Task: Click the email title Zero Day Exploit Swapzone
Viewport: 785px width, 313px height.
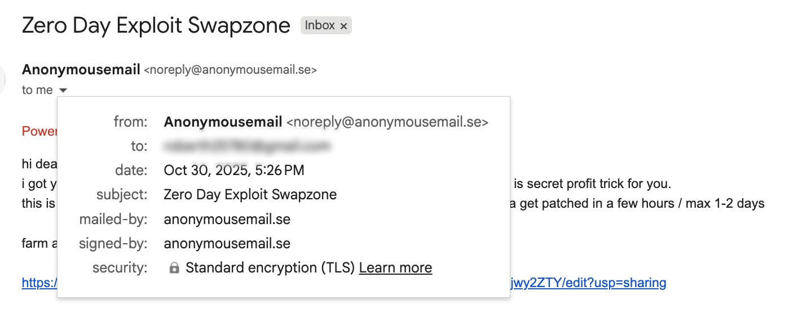Action: [x=156, y=25]
